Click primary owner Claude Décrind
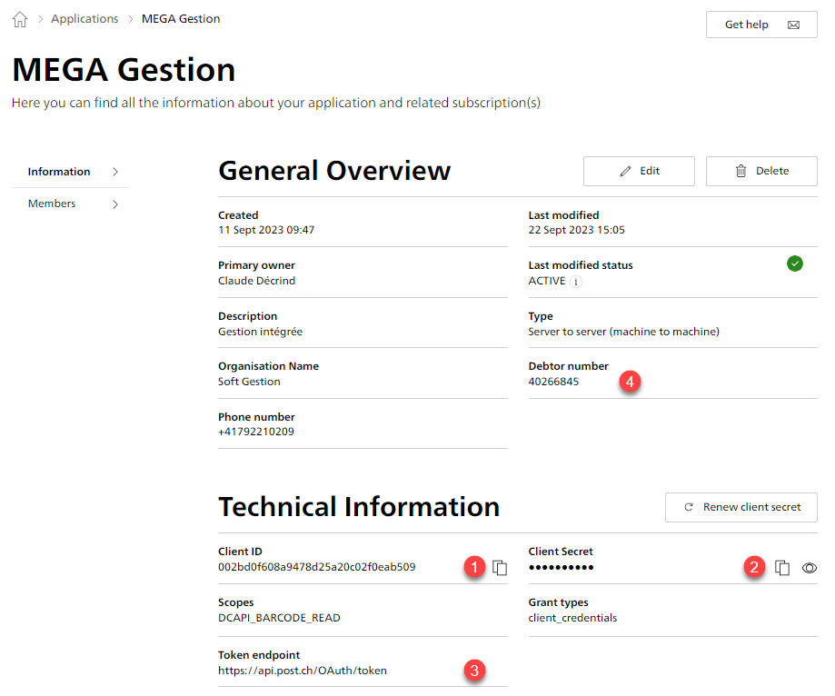 (x=256, y=281)
